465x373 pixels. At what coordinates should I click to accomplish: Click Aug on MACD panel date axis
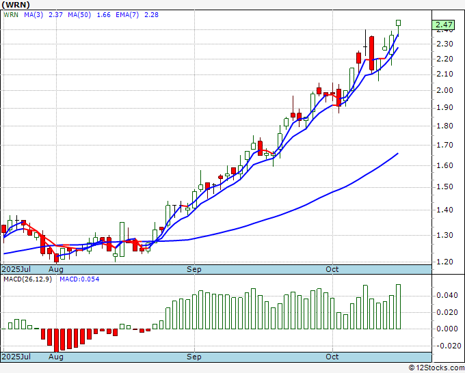coord(56,357)
